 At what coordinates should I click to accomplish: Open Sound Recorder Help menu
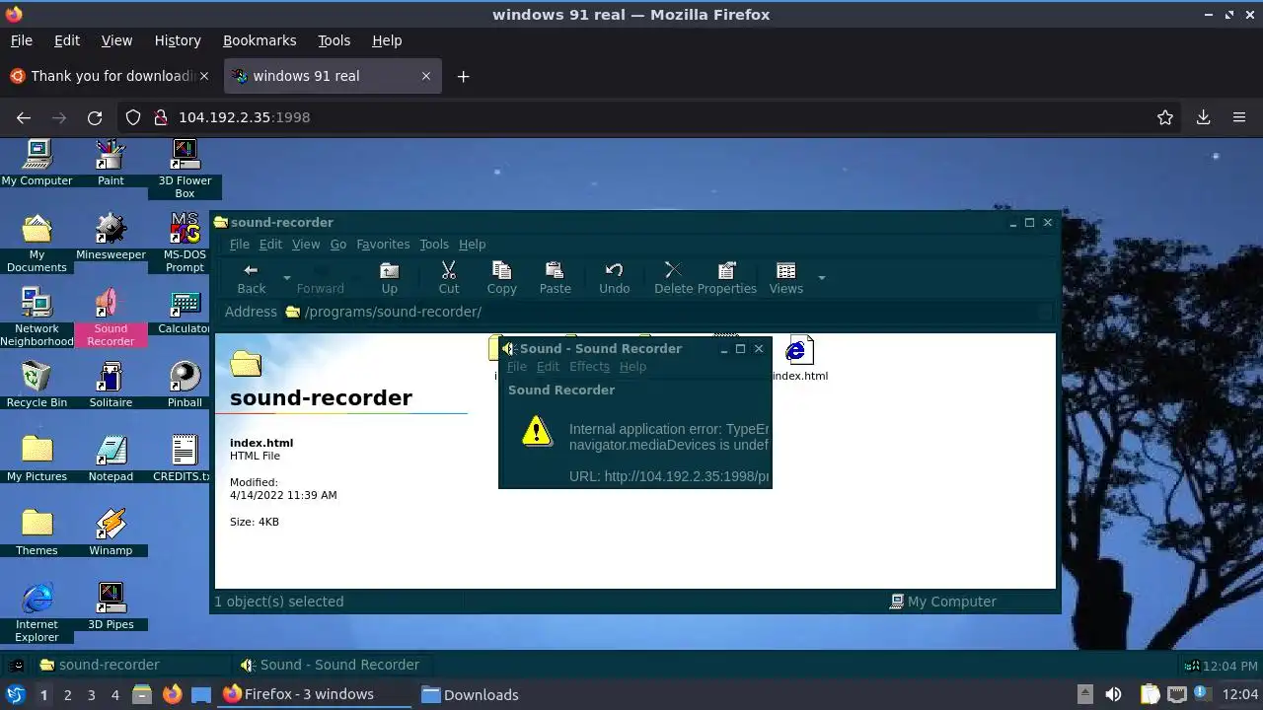coord(632,366)
